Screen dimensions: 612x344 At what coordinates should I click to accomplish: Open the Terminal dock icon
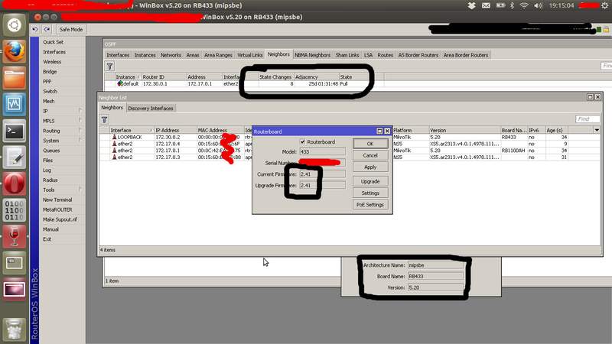click(x=15, y=131)
